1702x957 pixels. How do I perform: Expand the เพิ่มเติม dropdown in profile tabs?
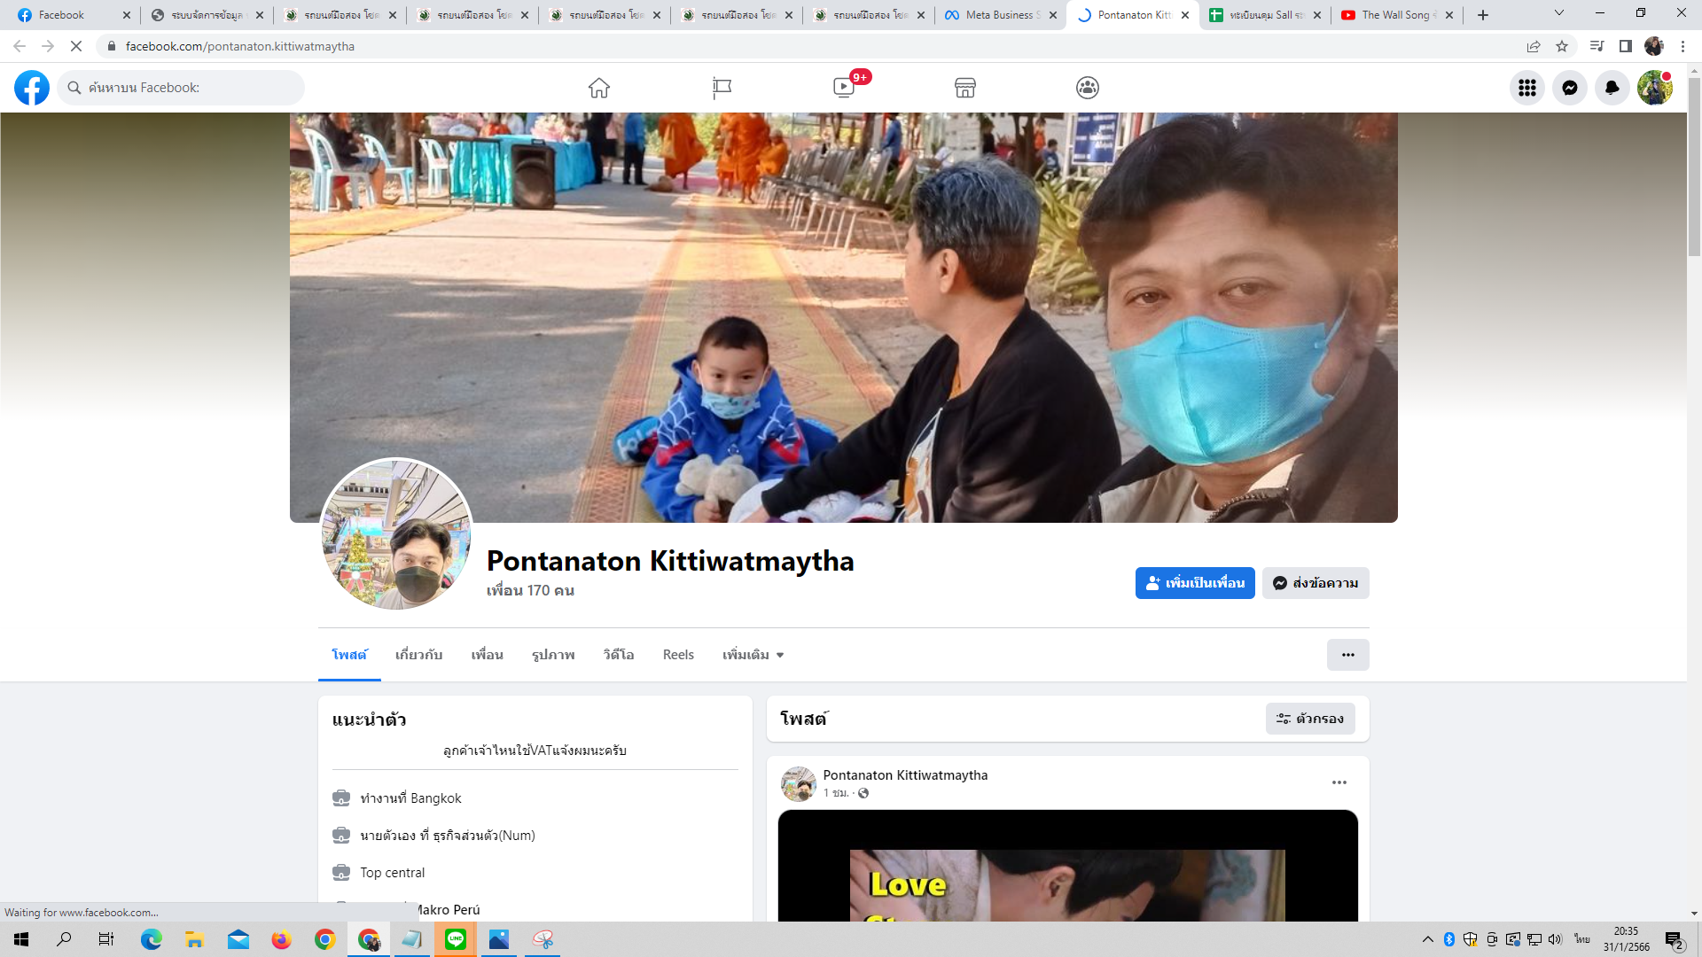[x=753, y=655]
